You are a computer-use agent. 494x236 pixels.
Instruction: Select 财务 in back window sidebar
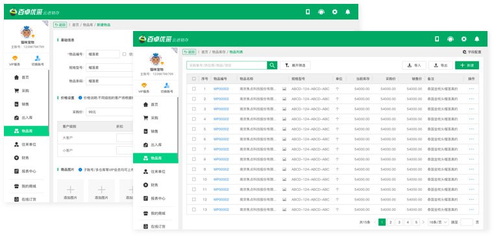pos(26,158)
